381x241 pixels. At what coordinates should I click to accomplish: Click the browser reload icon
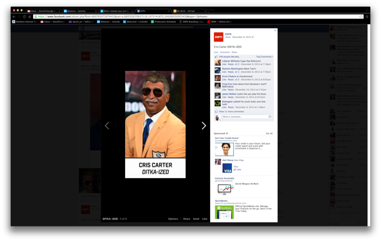[24, 16]
